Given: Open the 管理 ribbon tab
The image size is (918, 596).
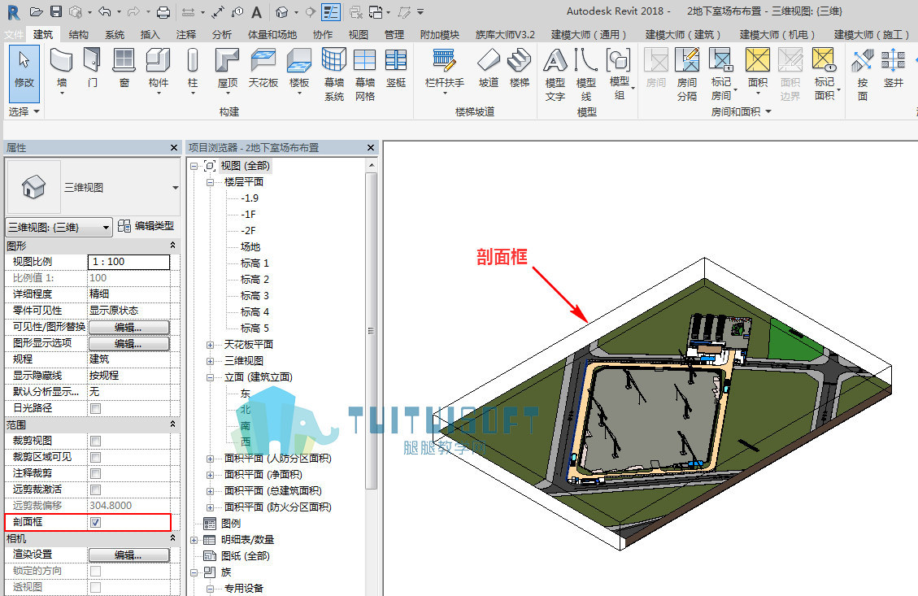Looking at the screenshot, I should tap(394, 34).
